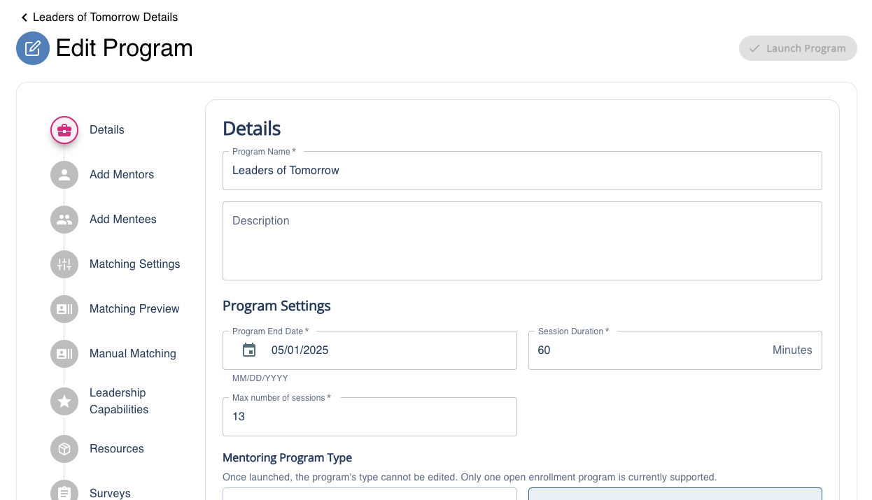Open the Matching Settings sliders icon

(x=64, y=264)
